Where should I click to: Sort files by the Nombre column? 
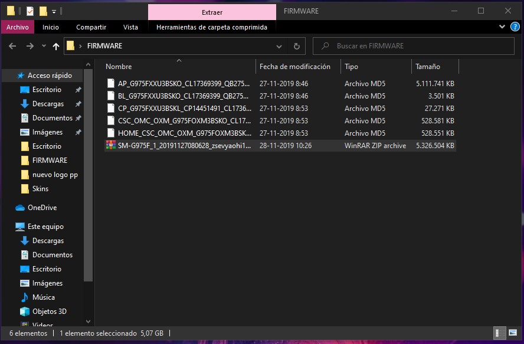pos(179,67)
